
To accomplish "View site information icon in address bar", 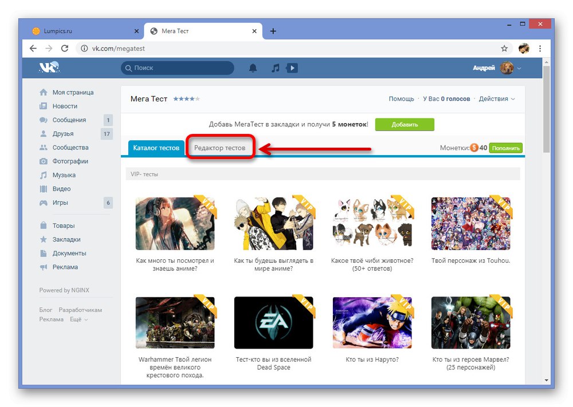I will [84, 48].
